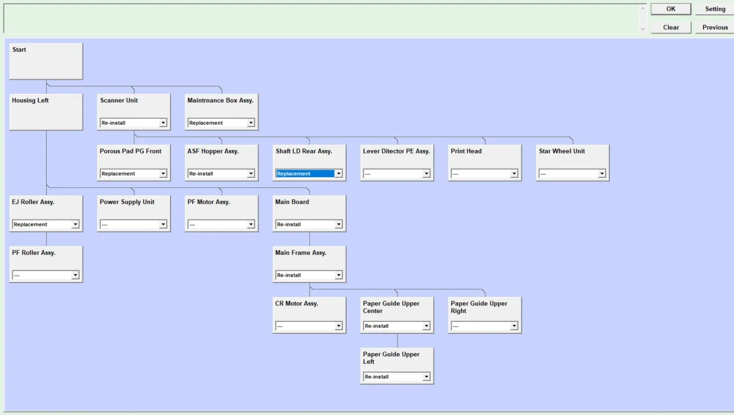Click the Paper Guide Upper Right label
This screenshot has height=415, width=734.
[x=479, y=307]
